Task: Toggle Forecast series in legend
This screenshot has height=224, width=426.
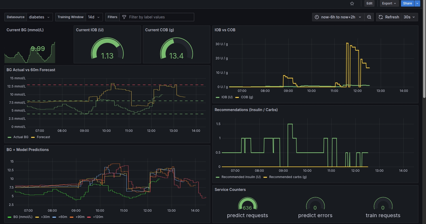Action: click(43, 137)
